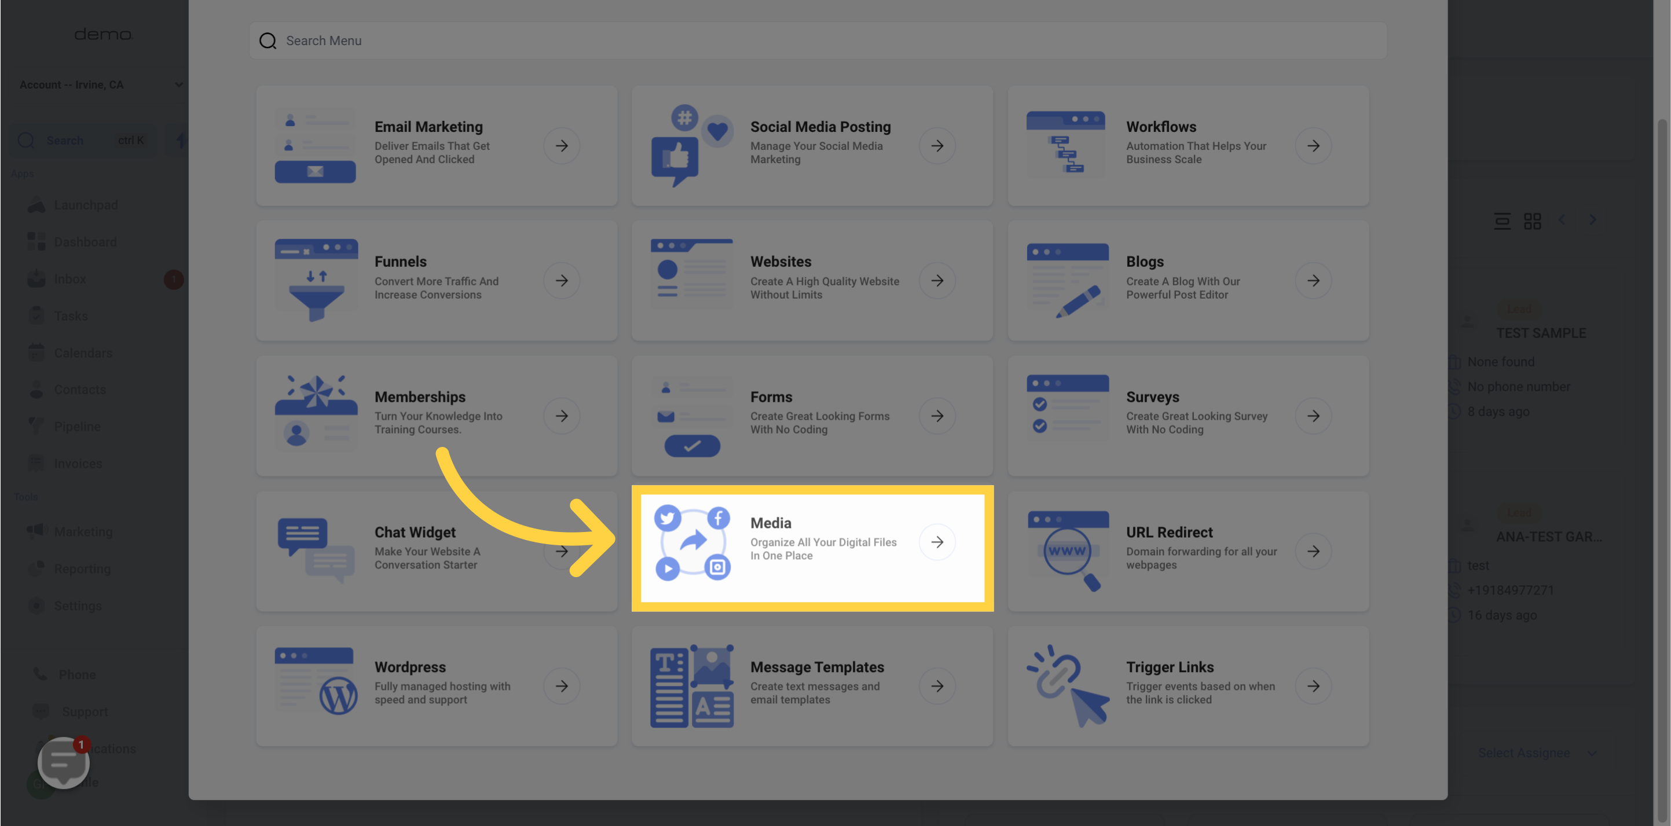Open Memberships arrow button
Image resolution: width=1671 pixels, height=826 pixels.
coord(562,416)
